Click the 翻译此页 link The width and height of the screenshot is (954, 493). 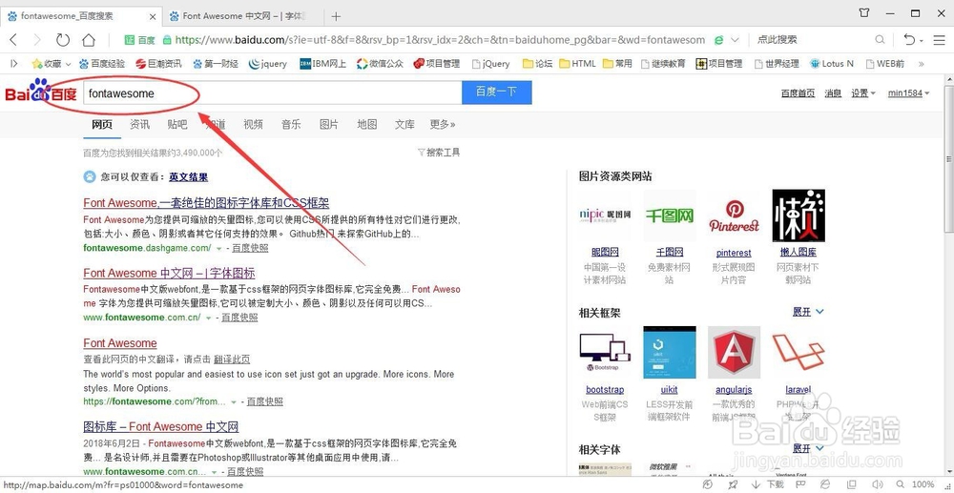(232, 359)
